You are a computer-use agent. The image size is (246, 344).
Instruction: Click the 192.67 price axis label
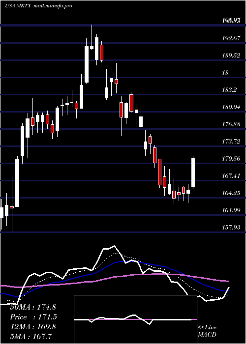click(x=231, y=38)
